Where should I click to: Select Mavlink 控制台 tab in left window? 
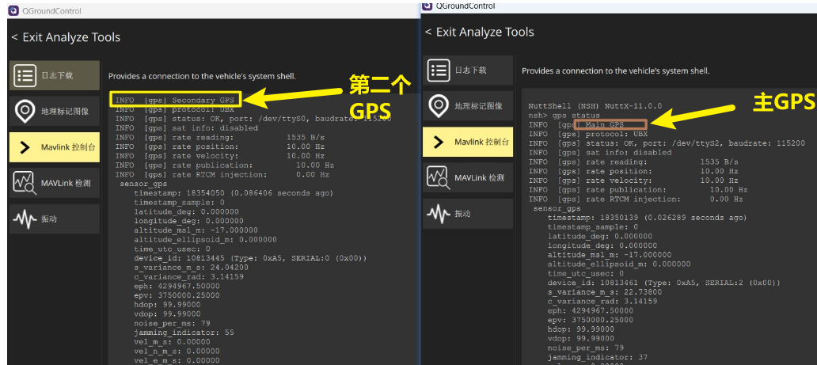tap(54, 147)
